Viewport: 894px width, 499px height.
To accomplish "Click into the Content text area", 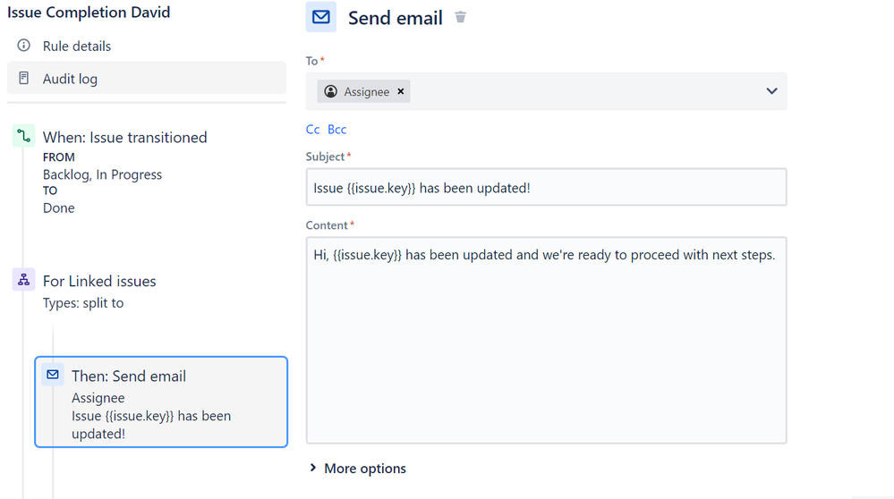I will [546, 341].
